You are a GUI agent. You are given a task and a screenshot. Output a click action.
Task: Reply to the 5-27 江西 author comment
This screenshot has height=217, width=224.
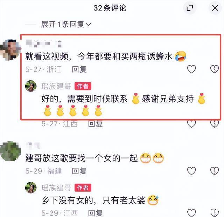coord(96,124)
